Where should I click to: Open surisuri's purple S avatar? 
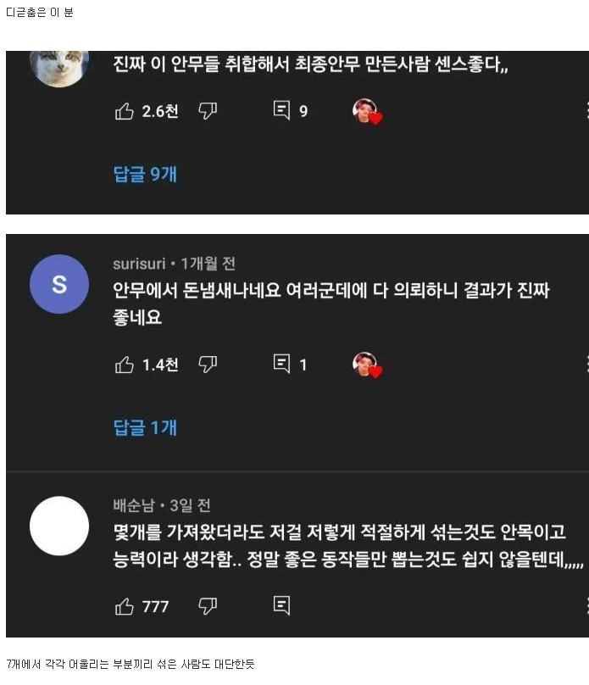[59, 284]
